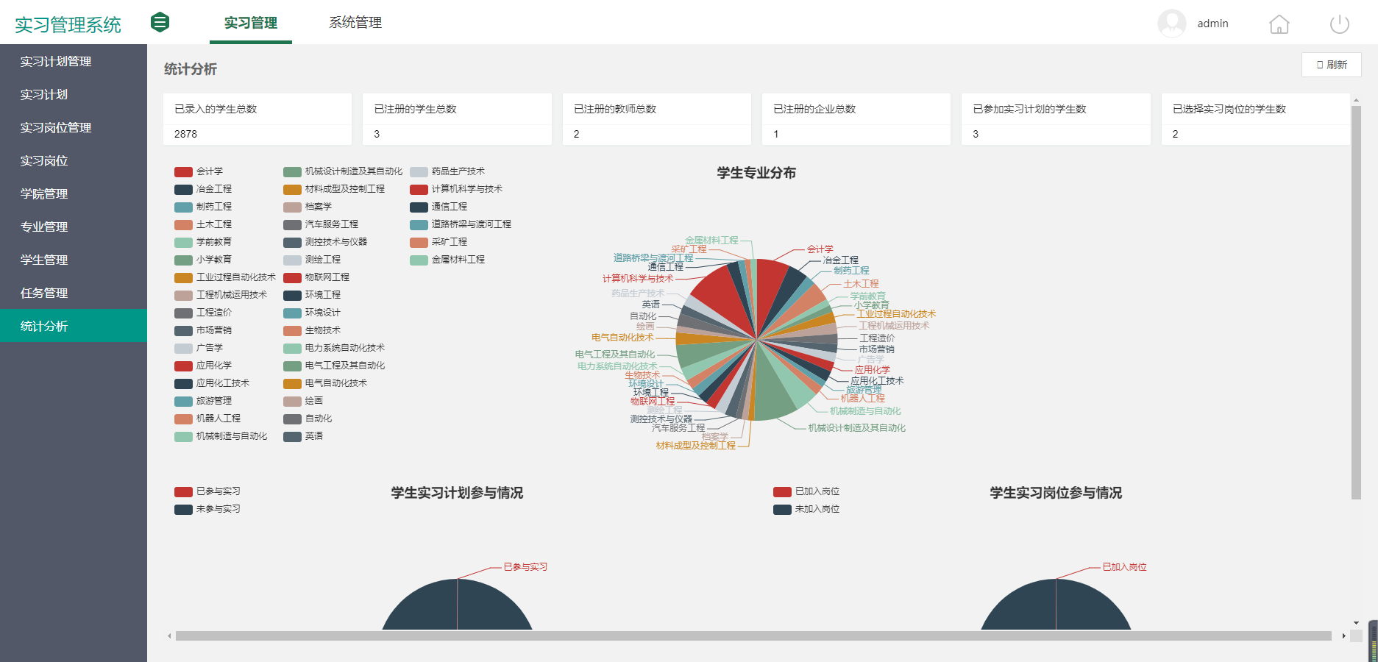The height and width of the screenshot is (662, 1378).
Task: Click the 刷新 refresh button
Action: (1332, 65)
